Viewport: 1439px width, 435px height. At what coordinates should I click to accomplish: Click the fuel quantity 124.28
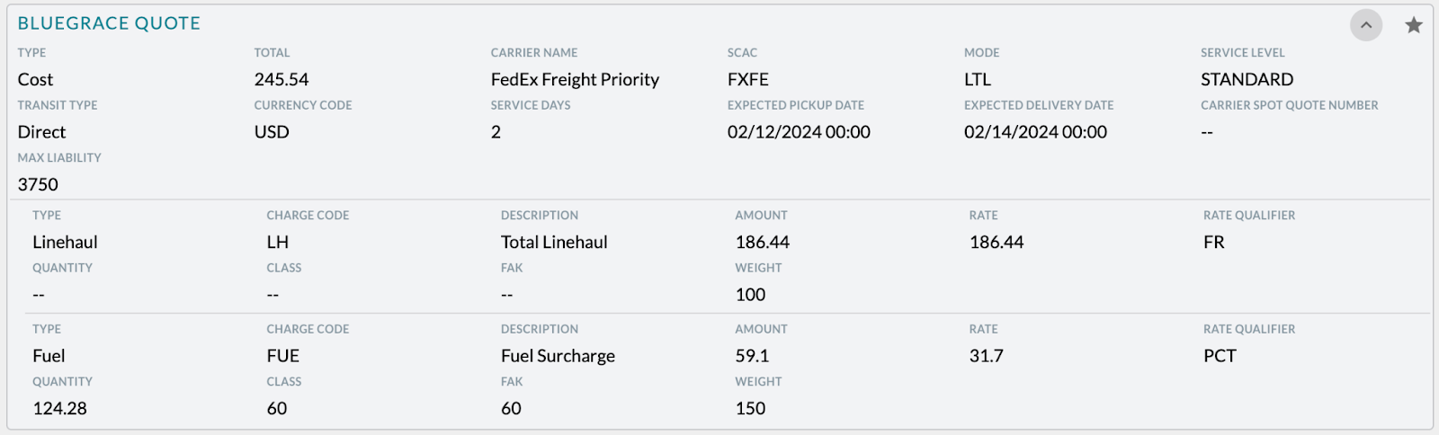(x=59, y=409)
